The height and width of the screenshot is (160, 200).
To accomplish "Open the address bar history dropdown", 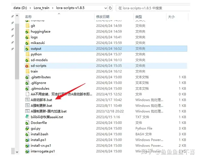I will click(x=105, y=8).
